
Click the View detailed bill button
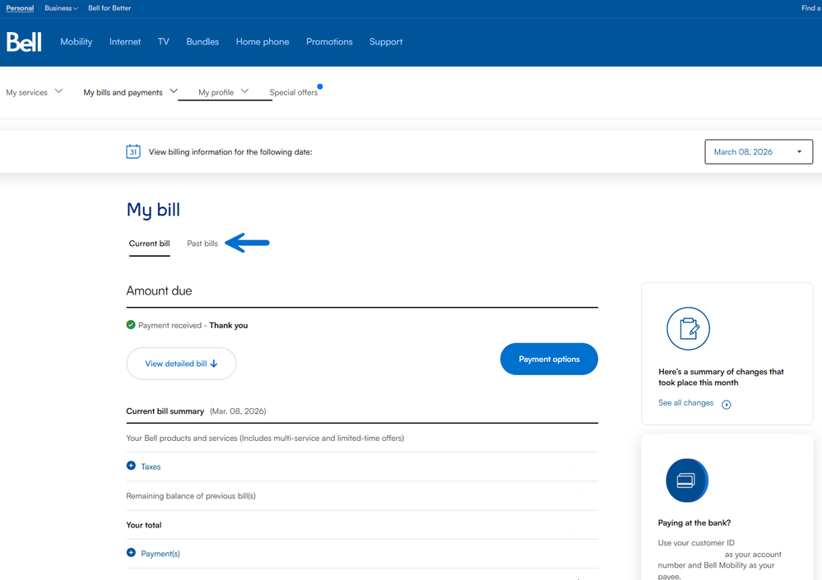[181, 364]
